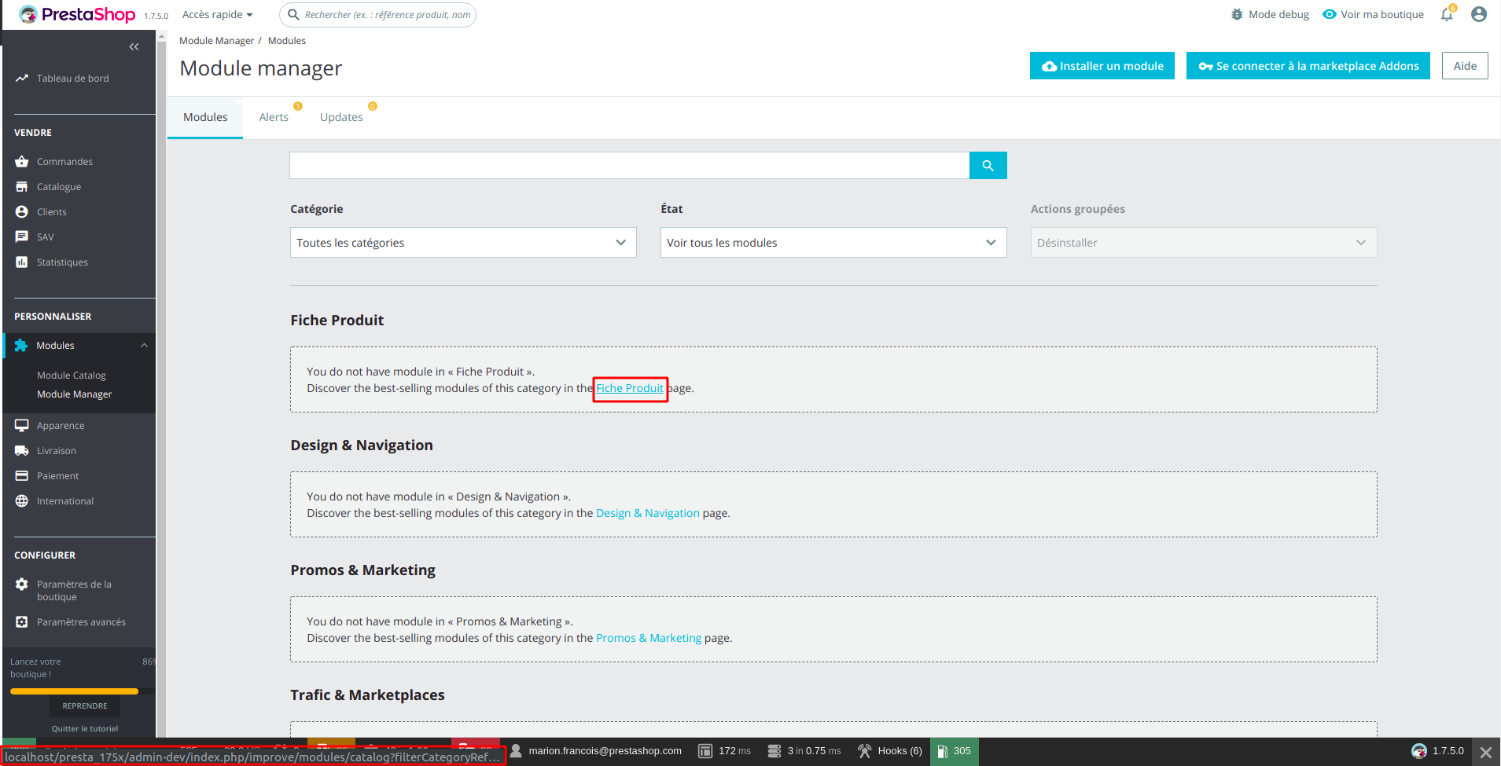Collapse the sidebar with the double-chevron icon
This screenshot has height=766, width=1501.
point(134,46)
